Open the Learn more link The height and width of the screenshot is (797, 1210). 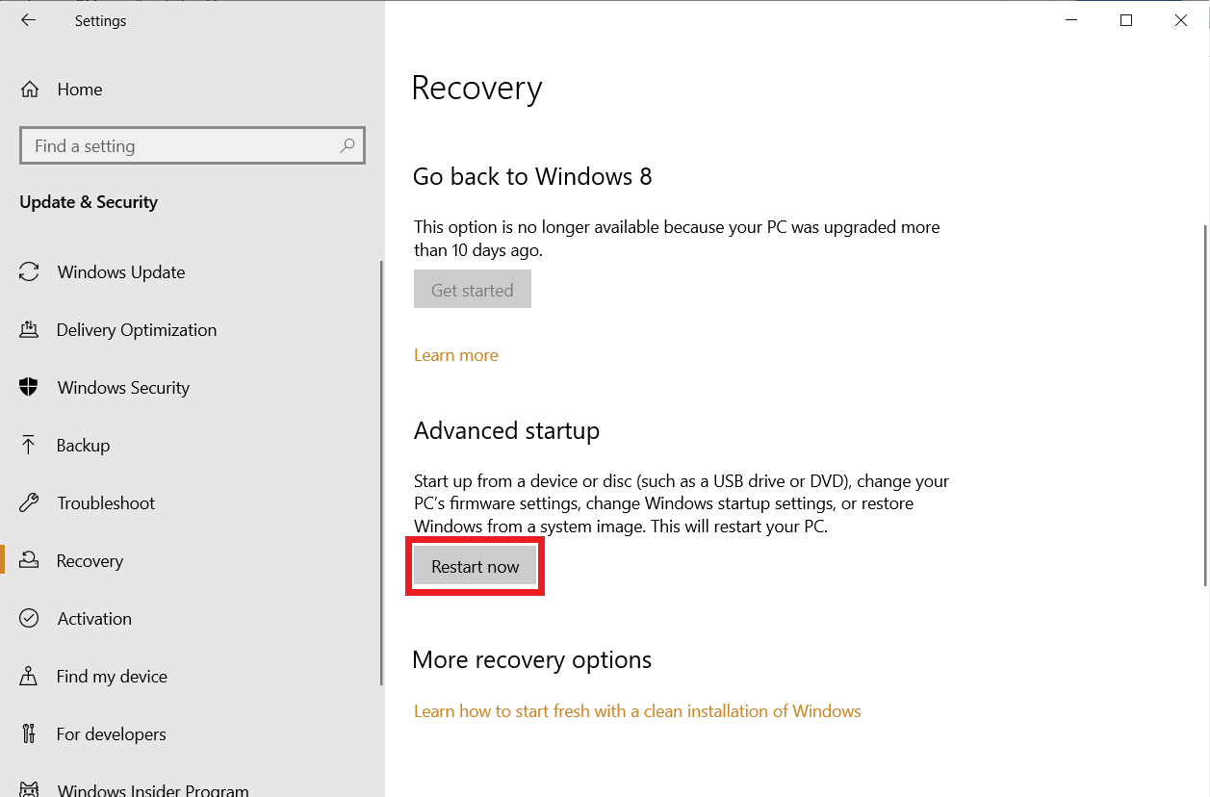click(x=455, y=354)
